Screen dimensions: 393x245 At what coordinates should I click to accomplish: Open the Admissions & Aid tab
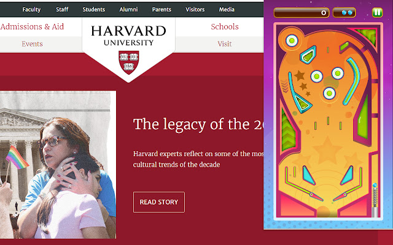coord(32,26)
